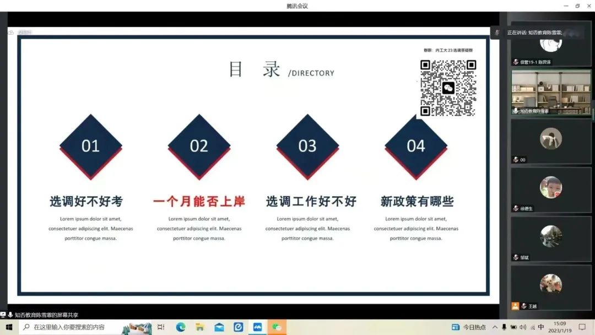Select participant 徐德生's video tile
Viewport: 595px width, 335px height.
click(550, 189)
